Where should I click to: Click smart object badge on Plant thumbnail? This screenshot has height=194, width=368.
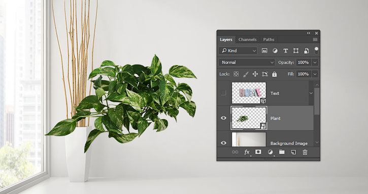(263, 126)
